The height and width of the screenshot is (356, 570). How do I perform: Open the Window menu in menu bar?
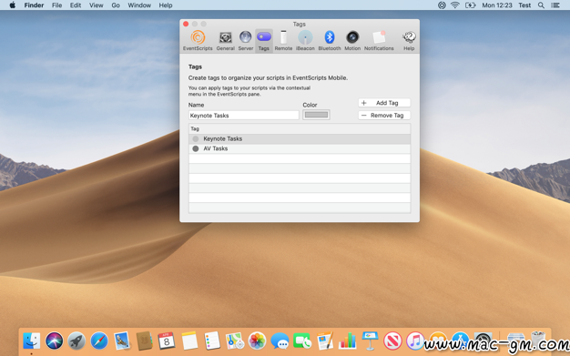click(139, 5)
